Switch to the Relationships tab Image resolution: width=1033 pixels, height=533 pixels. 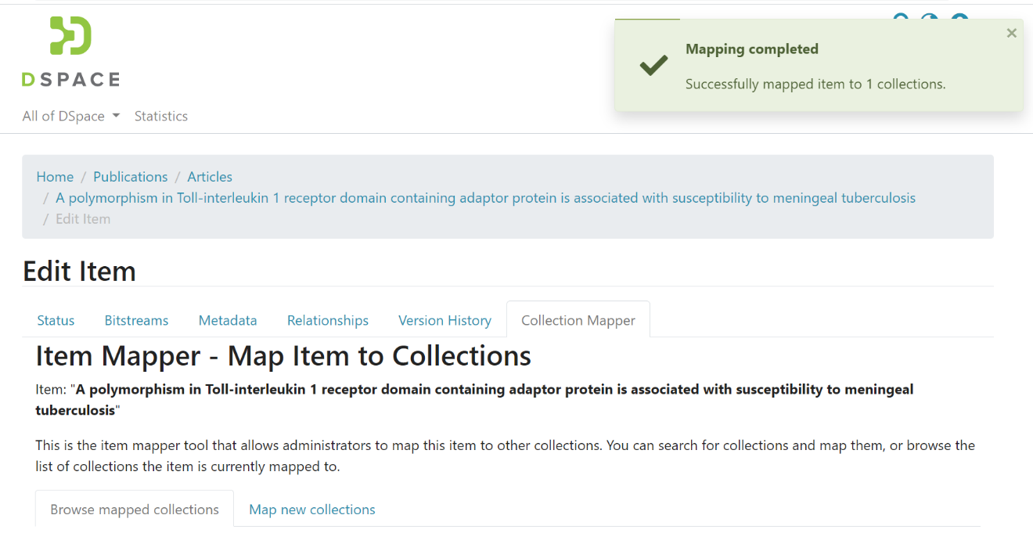click(328, 320)
